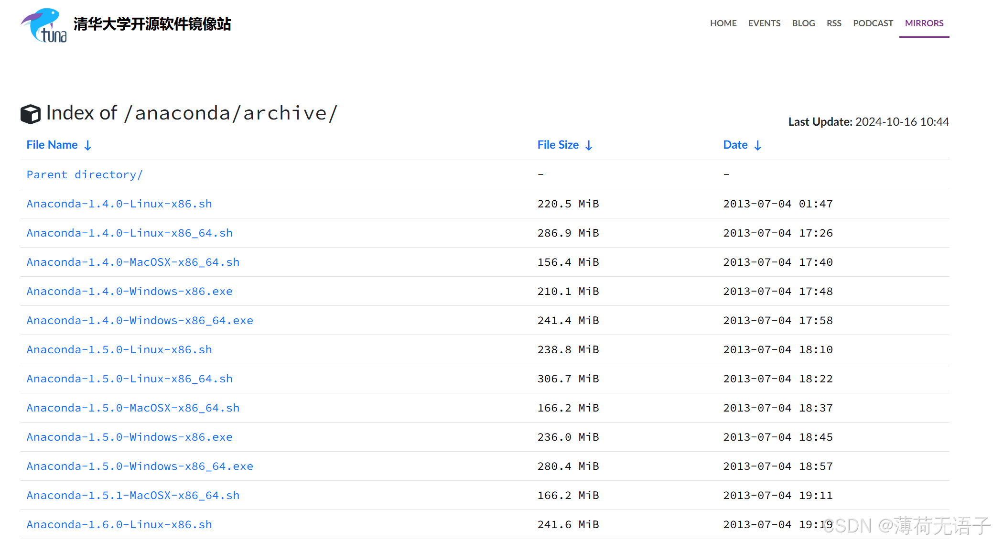
Task: Click the 280.4 MiB size value
Action: pyautogui.click(x=568, y=466)
